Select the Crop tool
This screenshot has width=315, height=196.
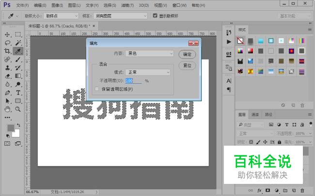click(7, 51)
